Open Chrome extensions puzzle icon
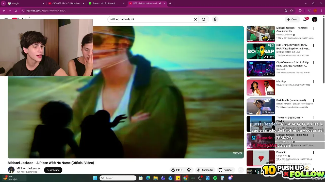Viewport: 325px width, 182px height. 300,11
